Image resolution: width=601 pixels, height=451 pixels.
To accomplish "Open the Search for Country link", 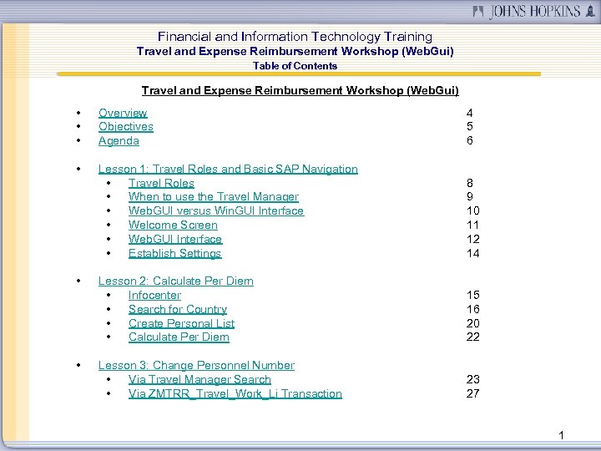I will click(178, 310).
